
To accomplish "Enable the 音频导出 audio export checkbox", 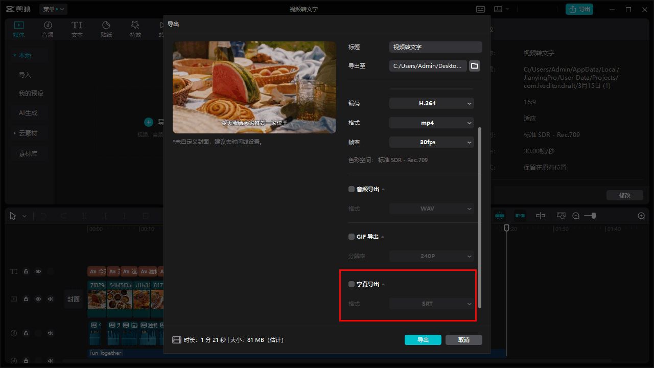I will coord(352,189).
